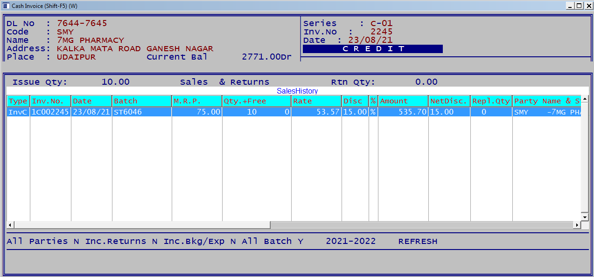Toggle the Inc.Returns N option
The width and height of the screenshot is (594, 277).
[121, 242]
